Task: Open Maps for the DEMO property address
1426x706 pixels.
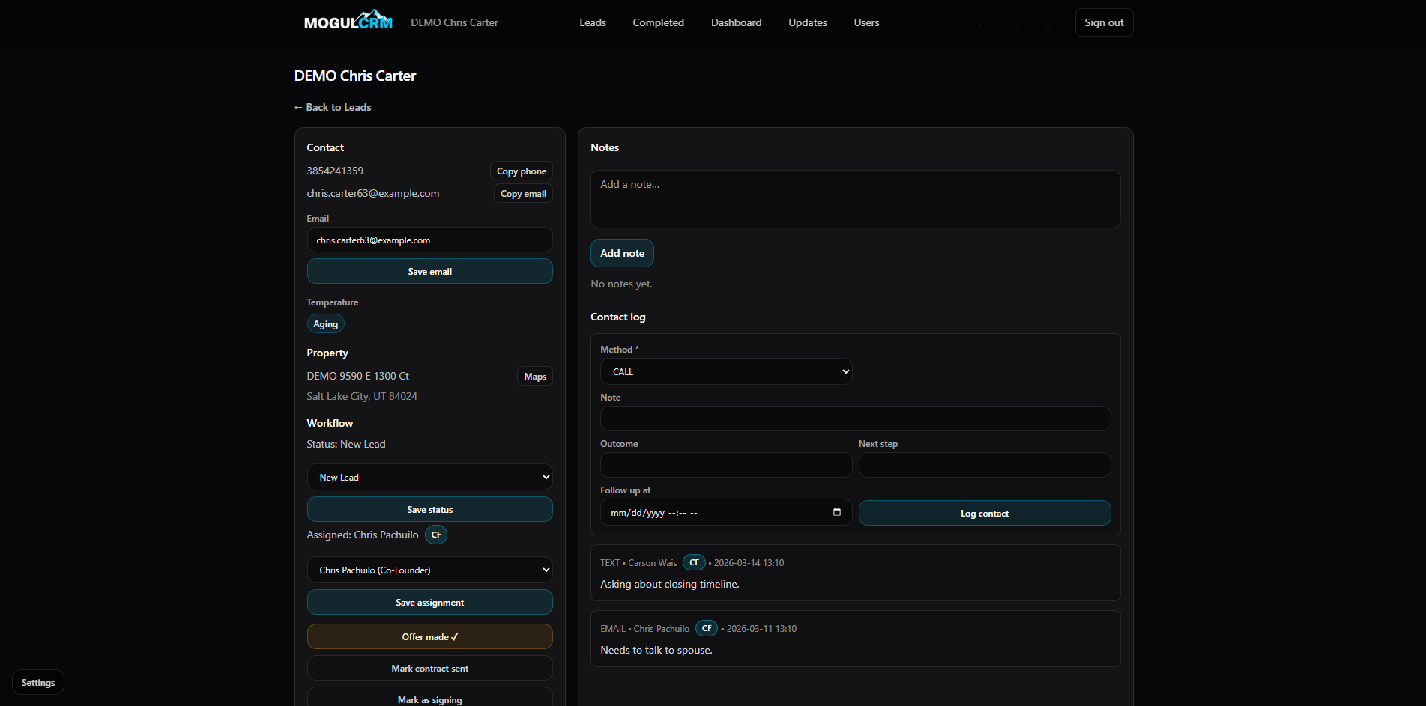Action: (534, 376)
